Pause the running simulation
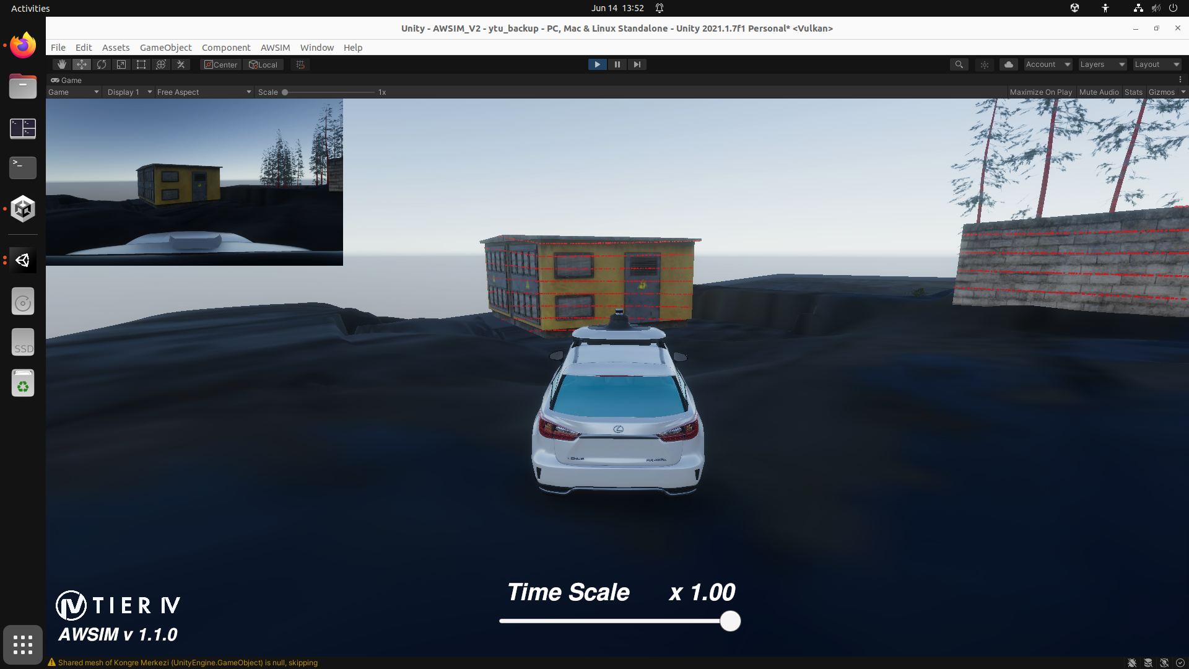This screenshot has width=1189, height=669. [x=617, y=64]
